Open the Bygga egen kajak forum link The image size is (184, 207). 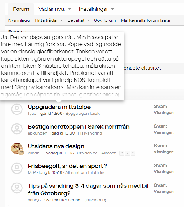82,113
